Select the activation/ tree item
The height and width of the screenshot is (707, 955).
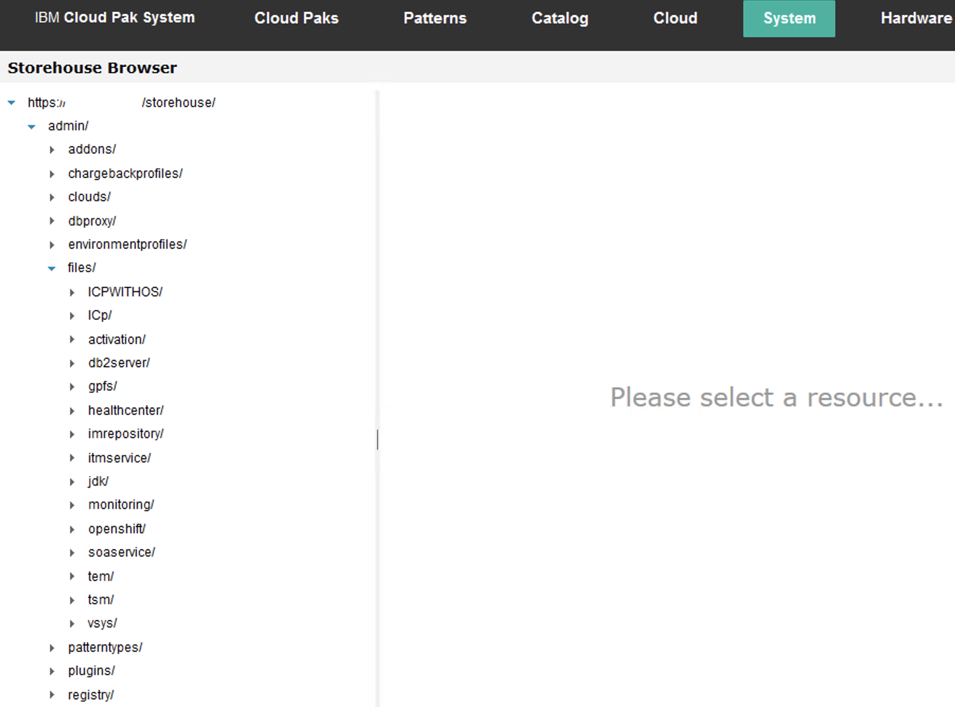[117, 339]
